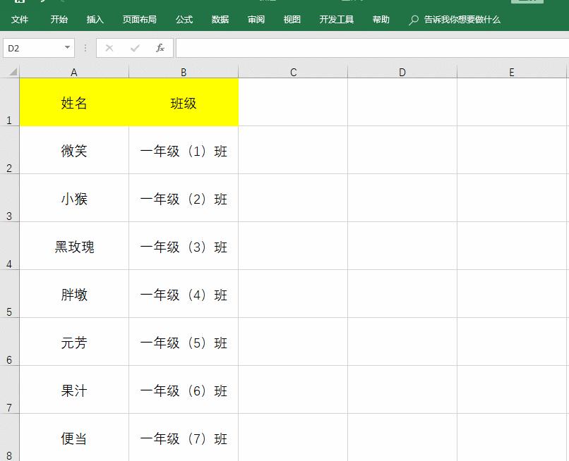Open the 公式 ribbon tab
The width and height of the screenshot is (569, 461).
[x=184, y=20]
